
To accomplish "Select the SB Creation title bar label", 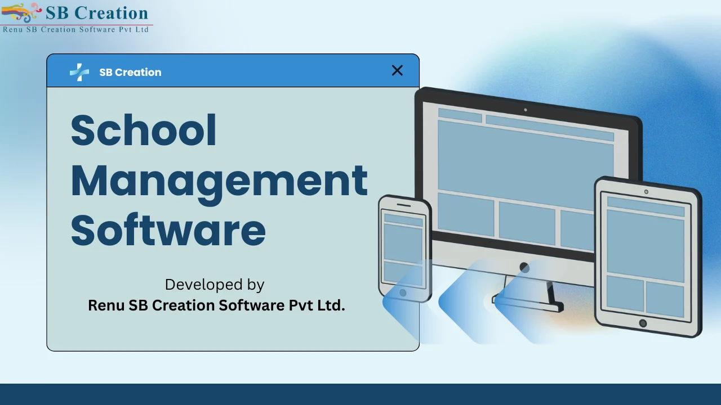I will click(130, 72).
